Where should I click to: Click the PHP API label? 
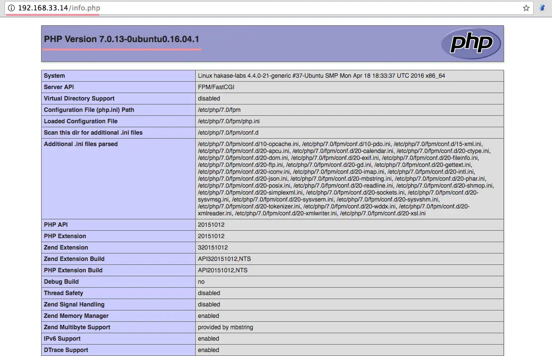pyautogui.click(x=55, y=224)
